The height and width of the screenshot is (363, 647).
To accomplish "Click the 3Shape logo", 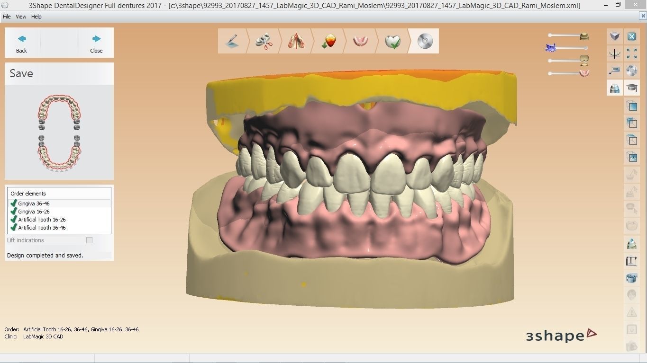I will (561, 335).
